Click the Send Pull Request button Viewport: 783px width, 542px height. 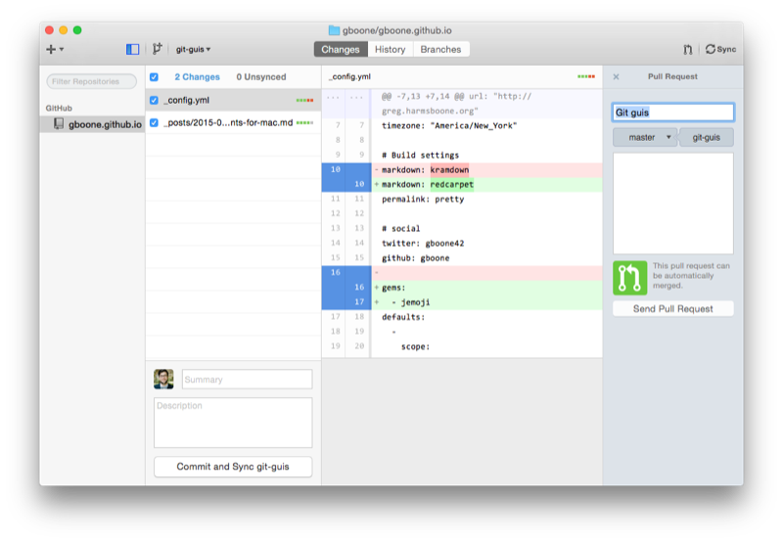(x=673, y=309)
